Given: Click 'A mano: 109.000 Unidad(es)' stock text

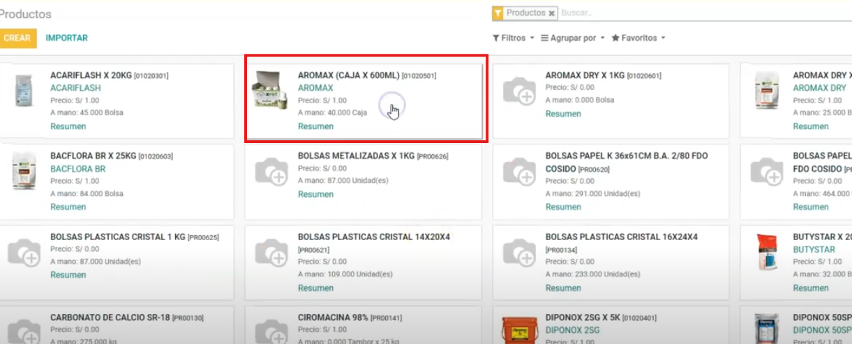Looking at the screenshot, I should click(x=344, y=275).
